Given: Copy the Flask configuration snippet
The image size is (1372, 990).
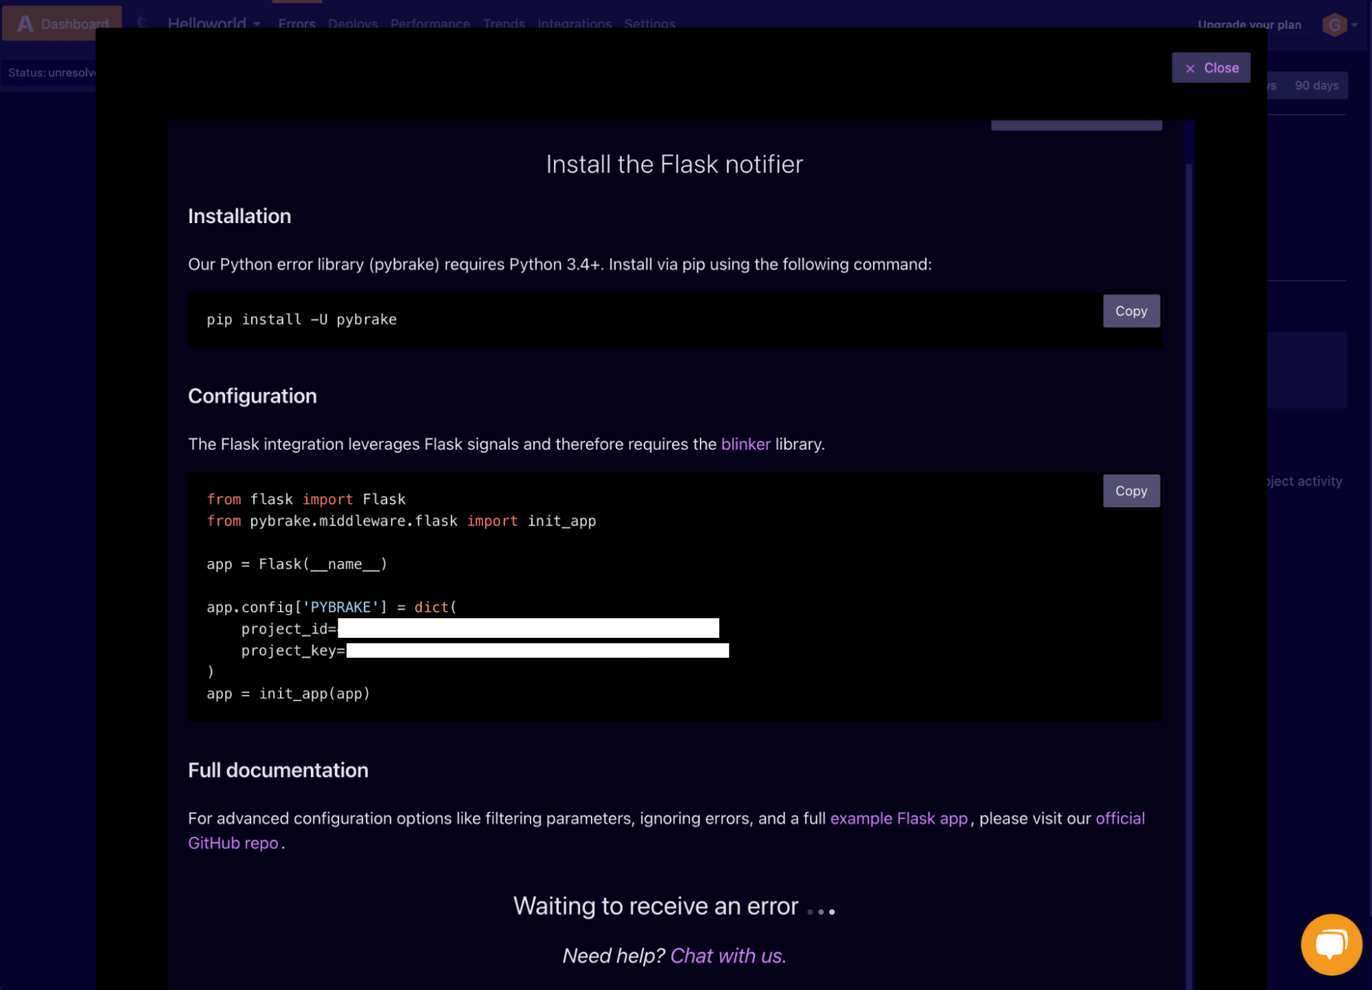Looking at the screenshot, I should pos(1131,490).
